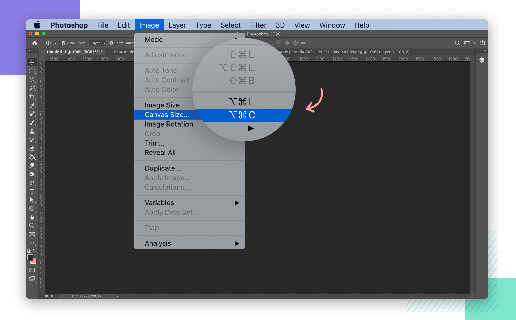Image resolution: width=516 pixels, height=320 pixels.
Task: Select the Crop tool in the toolbar
Action: (32, 97)
